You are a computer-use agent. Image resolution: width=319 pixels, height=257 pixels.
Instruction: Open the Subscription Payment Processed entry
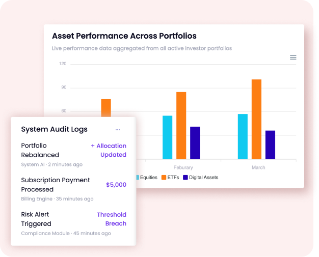point(55,185)
